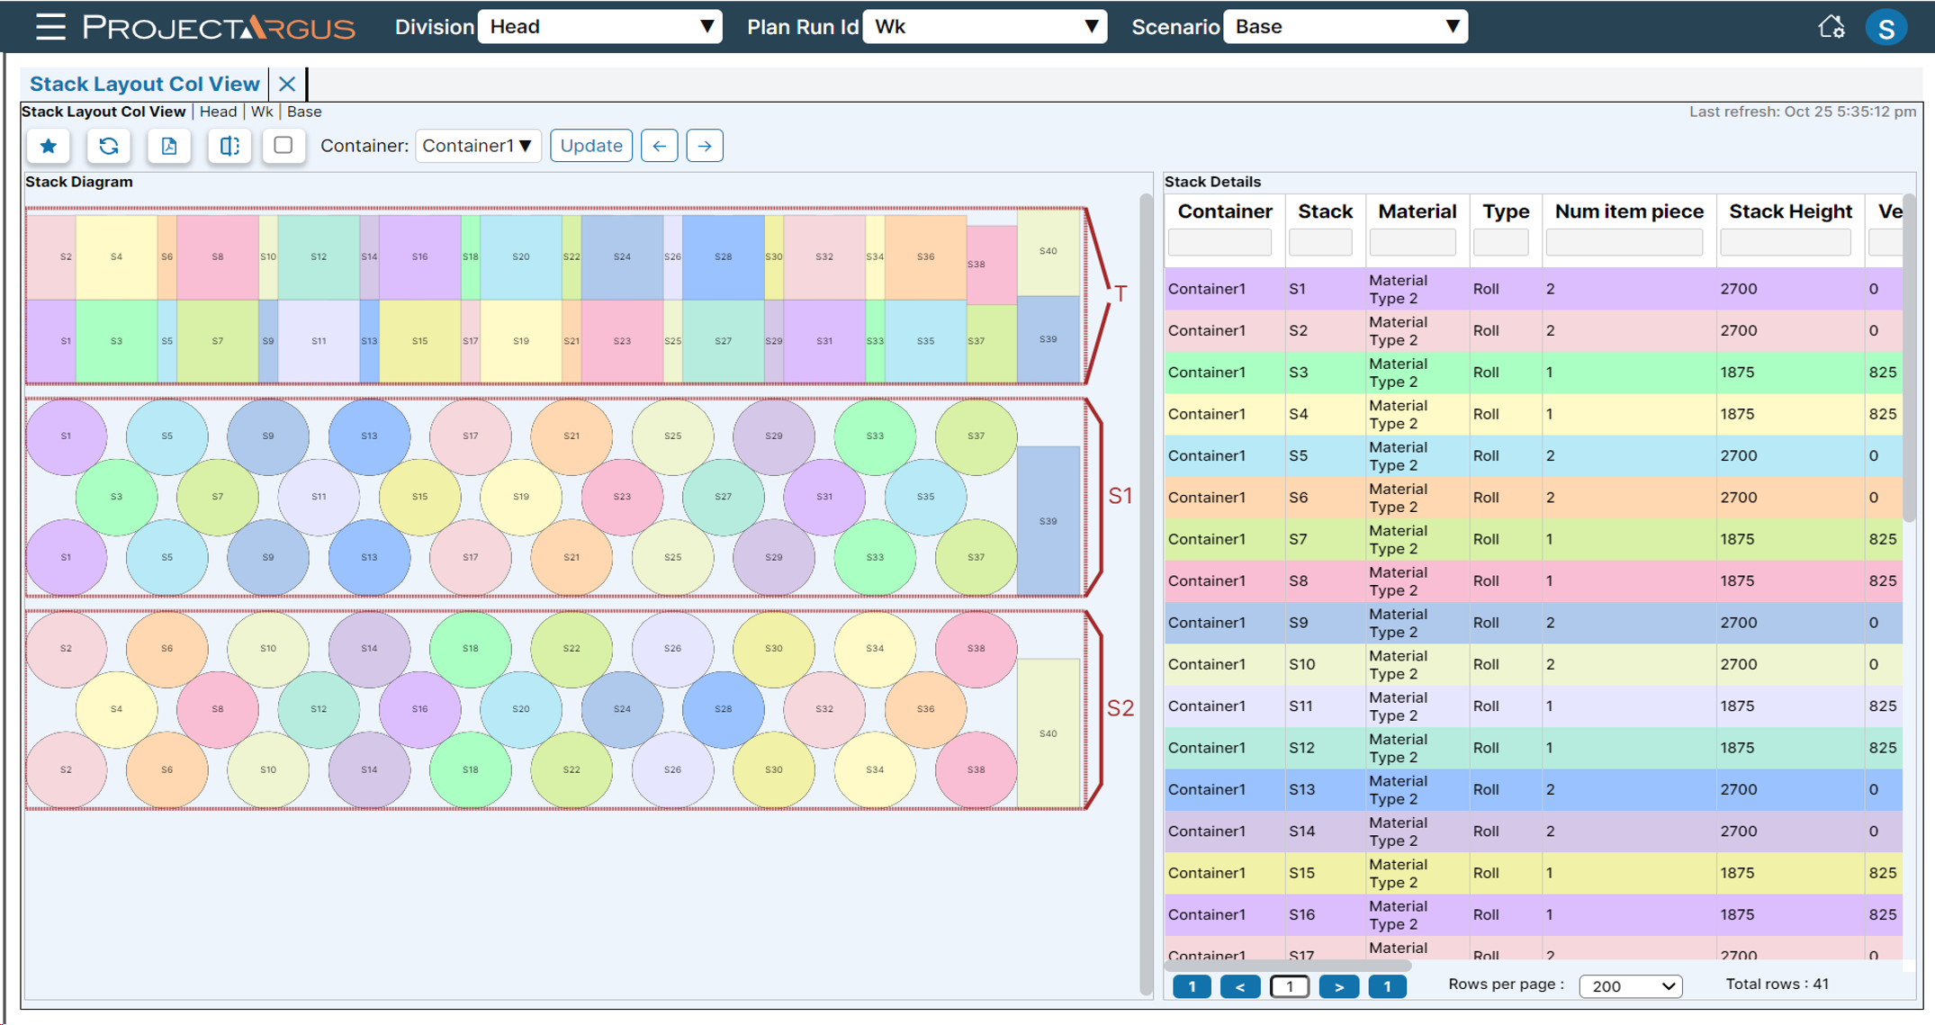
Task: Click the Stack column filter field
Action: (1319, 242)
